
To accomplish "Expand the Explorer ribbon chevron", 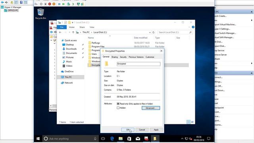I will [189, 27].
